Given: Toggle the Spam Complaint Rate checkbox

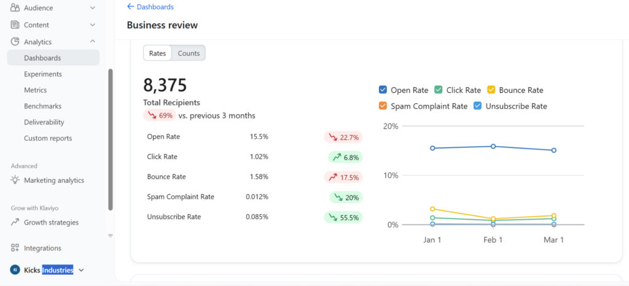Looking at the screenshot, I should 383,106.
